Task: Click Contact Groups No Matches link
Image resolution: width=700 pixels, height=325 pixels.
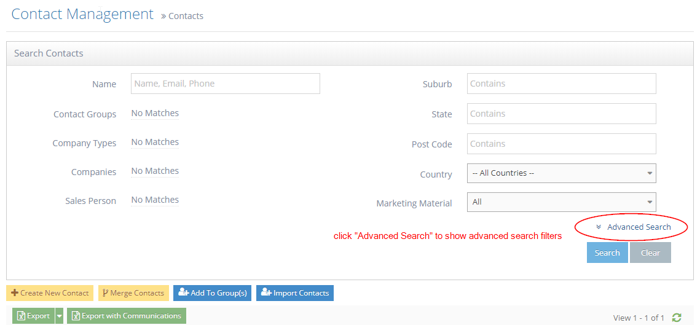Action: click(155, 113)
